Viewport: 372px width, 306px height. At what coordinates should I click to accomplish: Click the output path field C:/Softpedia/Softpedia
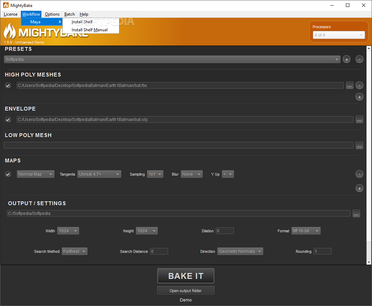tap(179, 213)
